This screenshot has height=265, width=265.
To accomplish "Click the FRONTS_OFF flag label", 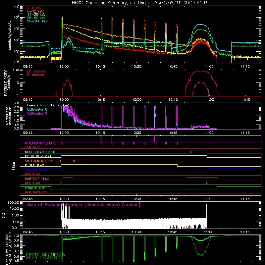I will coord(35,188).
